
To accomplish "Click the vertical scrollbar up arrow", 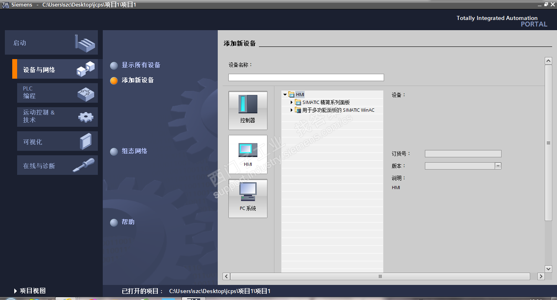I will click(x=548, y=61).
